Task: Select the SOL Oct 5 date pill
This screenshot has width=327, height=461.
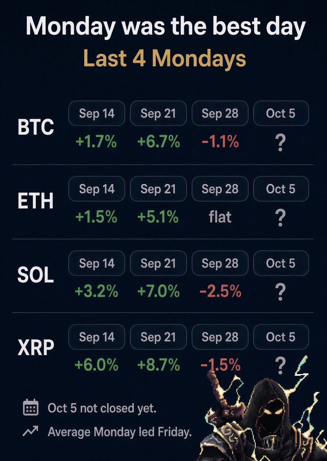Action: (x=281, y=263)
